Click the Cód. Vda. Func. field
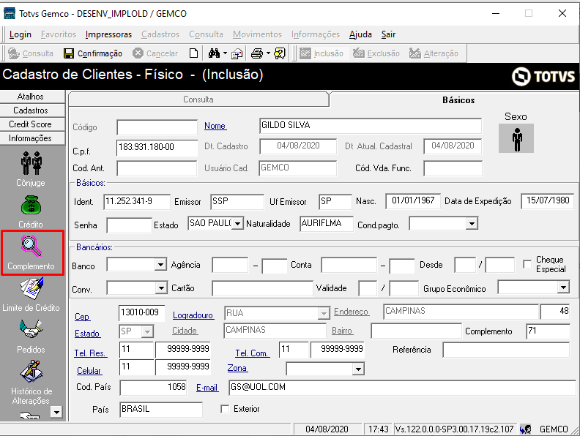This screenshot has width=580, height=436. 453,168
